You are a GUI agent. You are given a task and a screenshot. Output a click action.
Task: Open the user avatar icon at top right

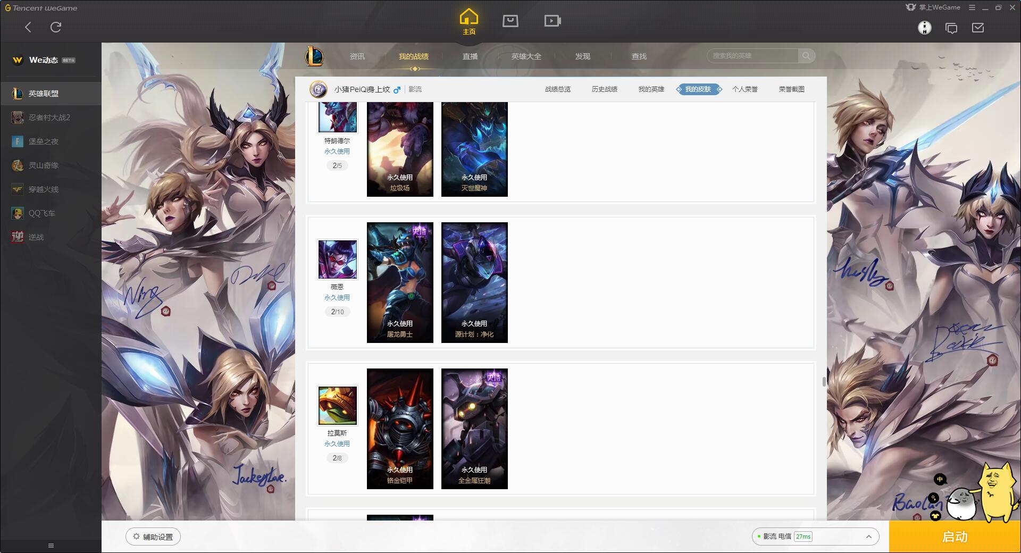pos(925,28)
